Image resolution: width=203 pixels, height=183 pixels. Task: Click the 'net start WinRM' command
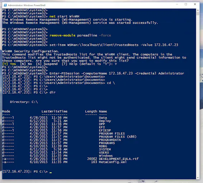64,17
